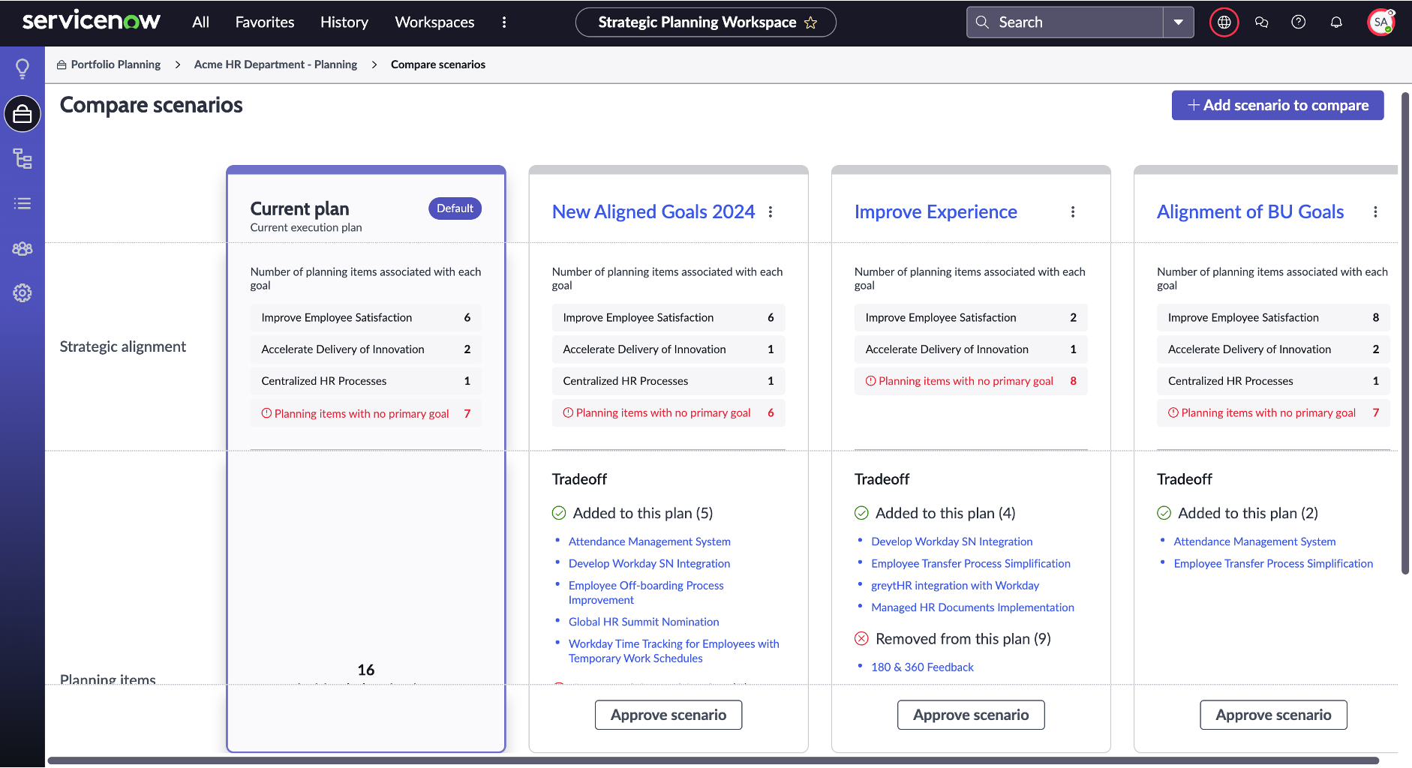Click 'Removed from this plan (9)' heading
Viewport: 1412px width, 768px height.
(x=963, y=639)
